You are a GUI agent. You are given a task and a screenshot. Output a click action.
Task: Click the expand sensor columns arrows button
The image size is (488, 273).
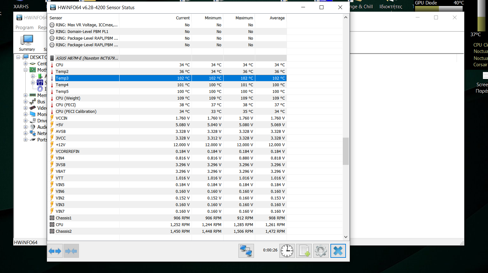pyautogui.click(x=55, y=251)
